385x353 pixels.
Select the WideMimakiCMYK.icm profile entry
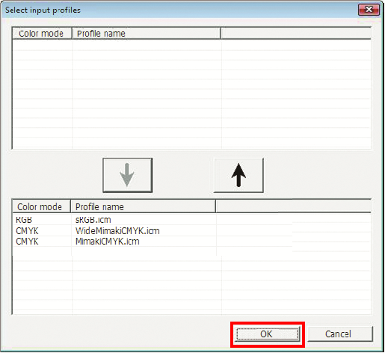(117, 231)
